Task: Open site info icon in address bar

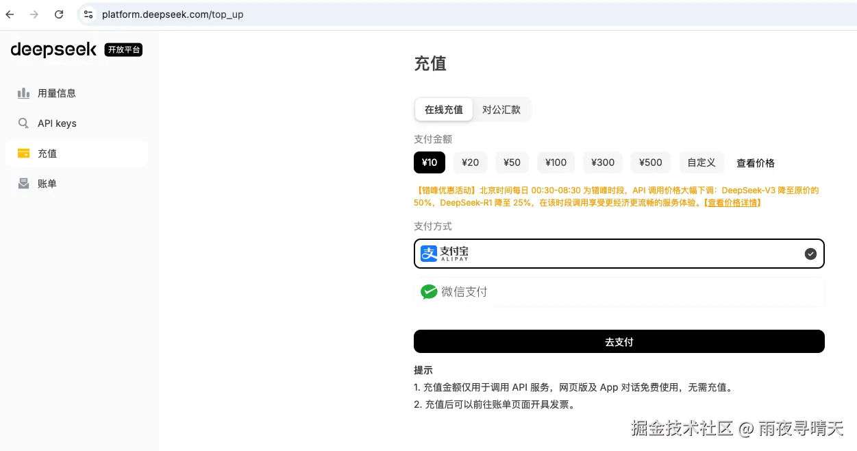Action: click(x=88, y=14)
